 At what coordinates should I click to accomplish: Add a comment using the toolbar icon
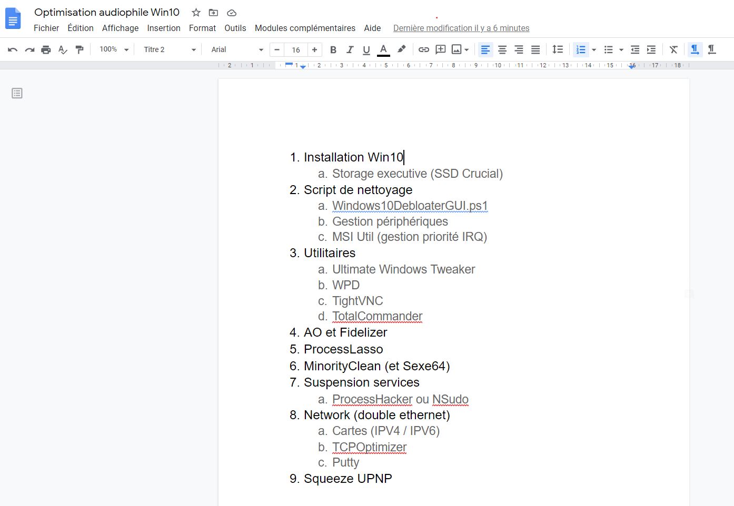pos(441,49)
